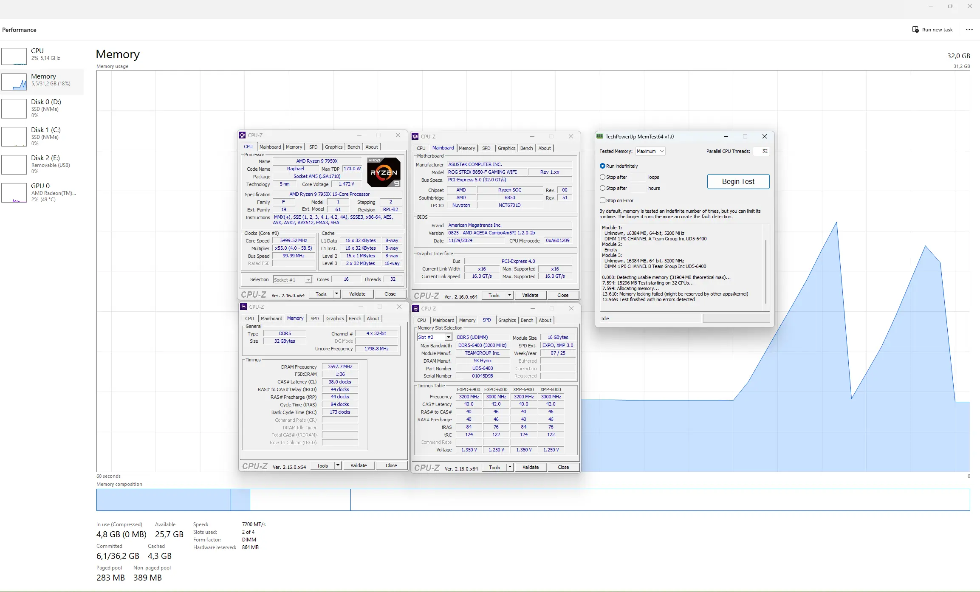Click the MemTest64 log vertical scrollbar

pos(766,272)
